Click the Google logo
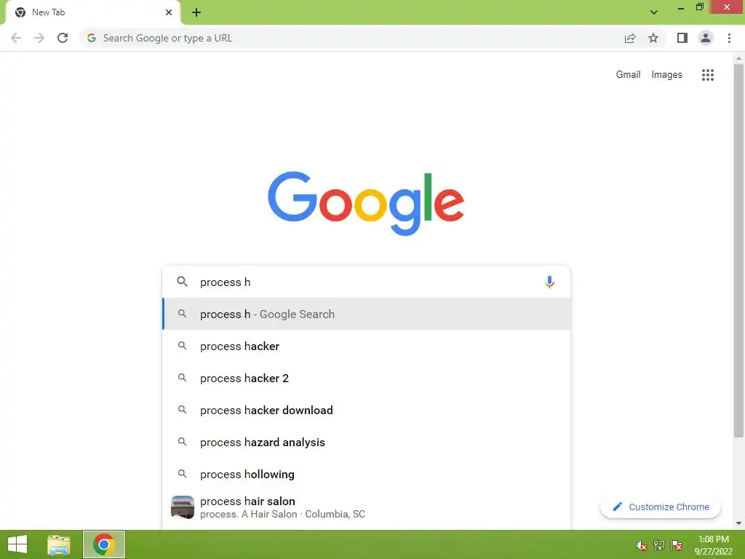745x559 pixels. coord(366,203)
